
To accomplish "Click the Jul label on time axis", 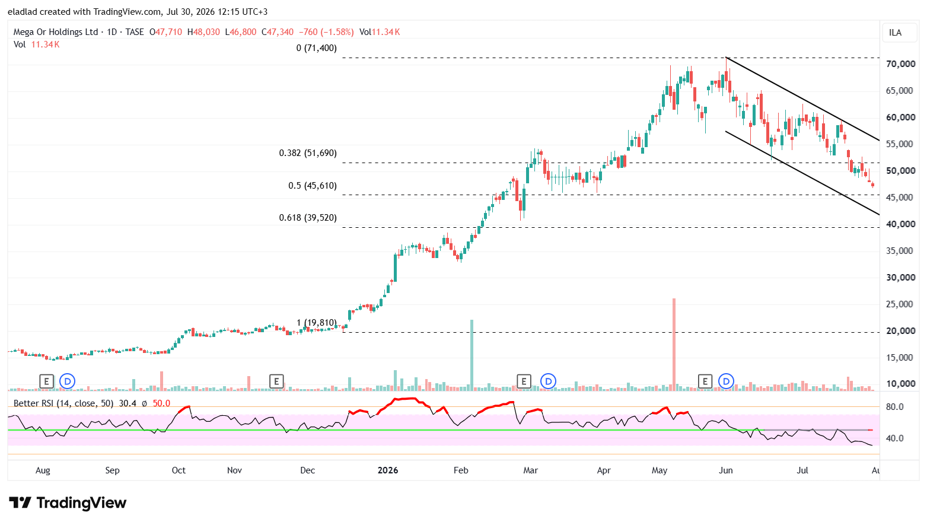I will tap(802, 470).
